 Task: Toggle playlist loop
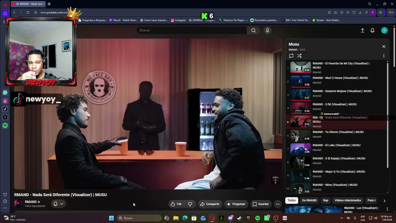291,56
